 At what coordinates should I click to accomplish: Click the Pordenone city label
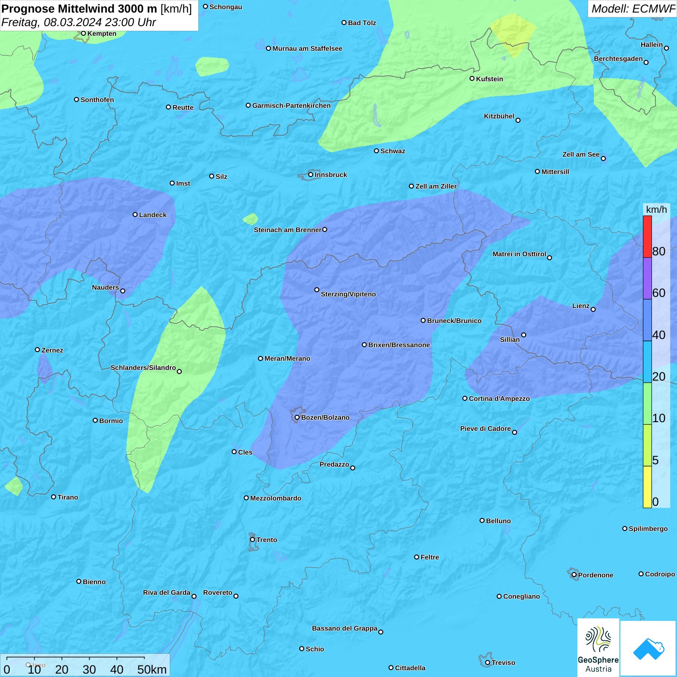click(596, 575)
